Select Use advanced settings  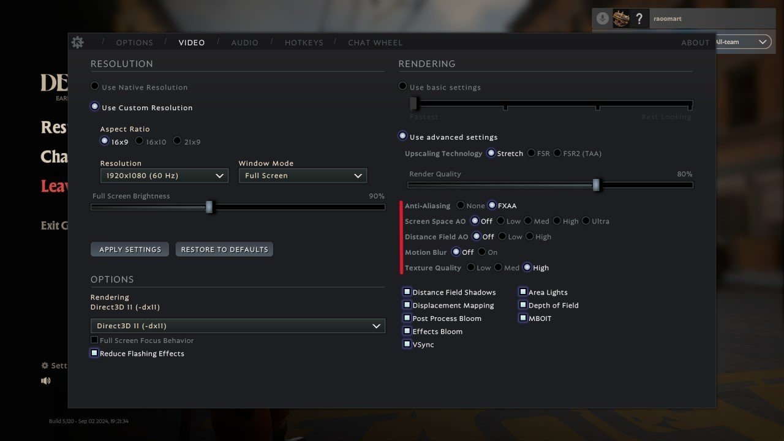point(402,136)
